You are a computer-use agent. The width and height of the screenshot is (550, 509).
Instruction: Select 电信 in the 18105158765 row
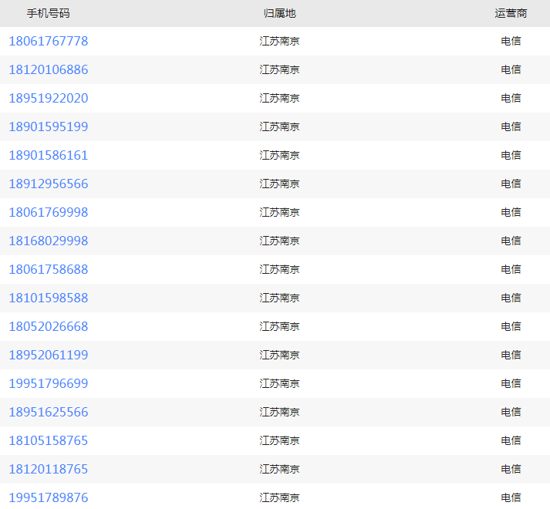click(511, 441)
